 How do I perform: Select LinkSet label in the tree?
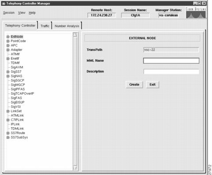point(16,111)
